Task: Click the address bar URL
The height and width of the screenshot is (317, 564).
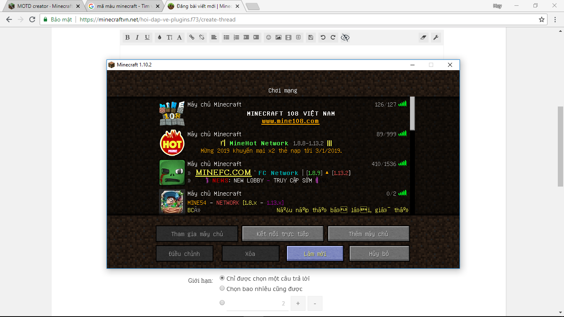Action: pyautogui.click(x=157, y=19)
